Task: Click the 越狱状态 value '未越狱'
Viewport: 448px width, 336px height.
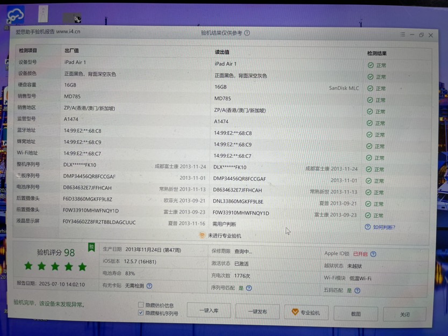Action: pos(355,266)
